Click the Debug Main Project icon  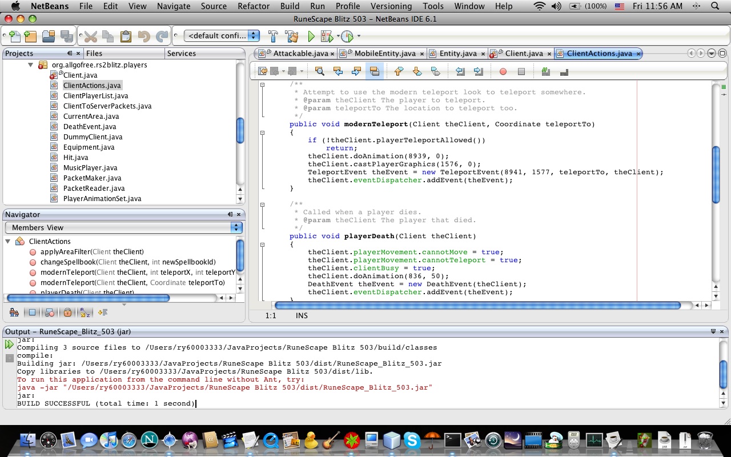point(328,37)
